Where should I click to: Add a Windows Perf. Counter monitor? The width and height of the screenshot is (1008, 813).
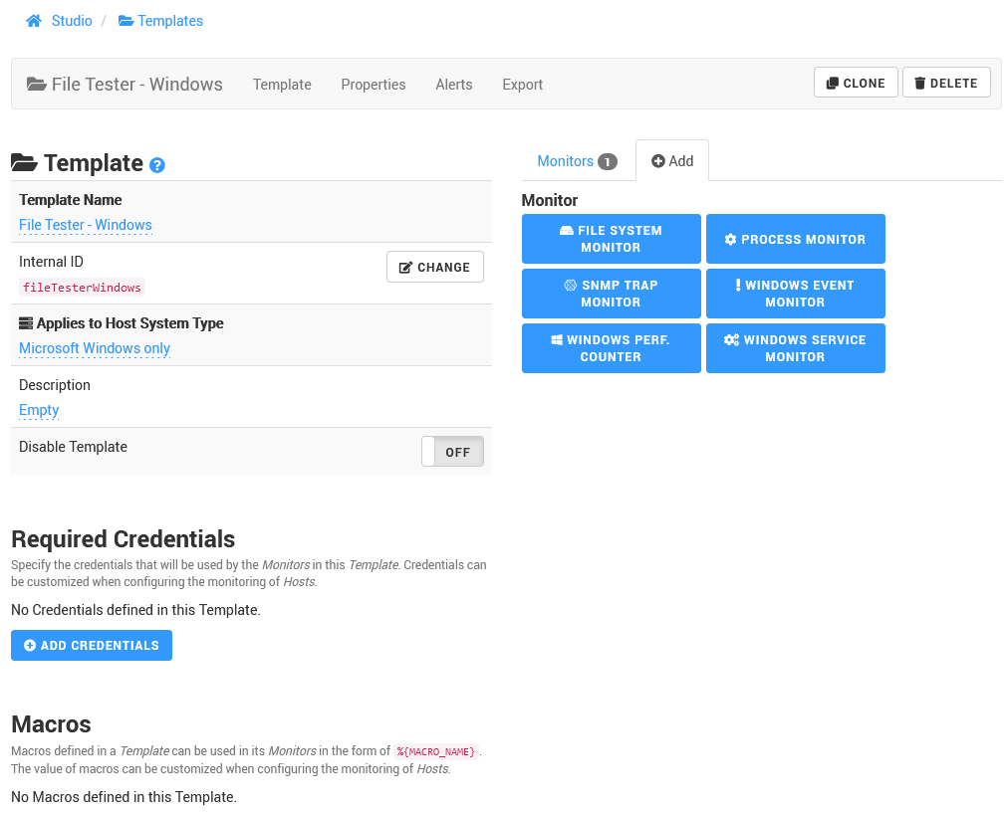pyautogui.click(x=611, y=348)
